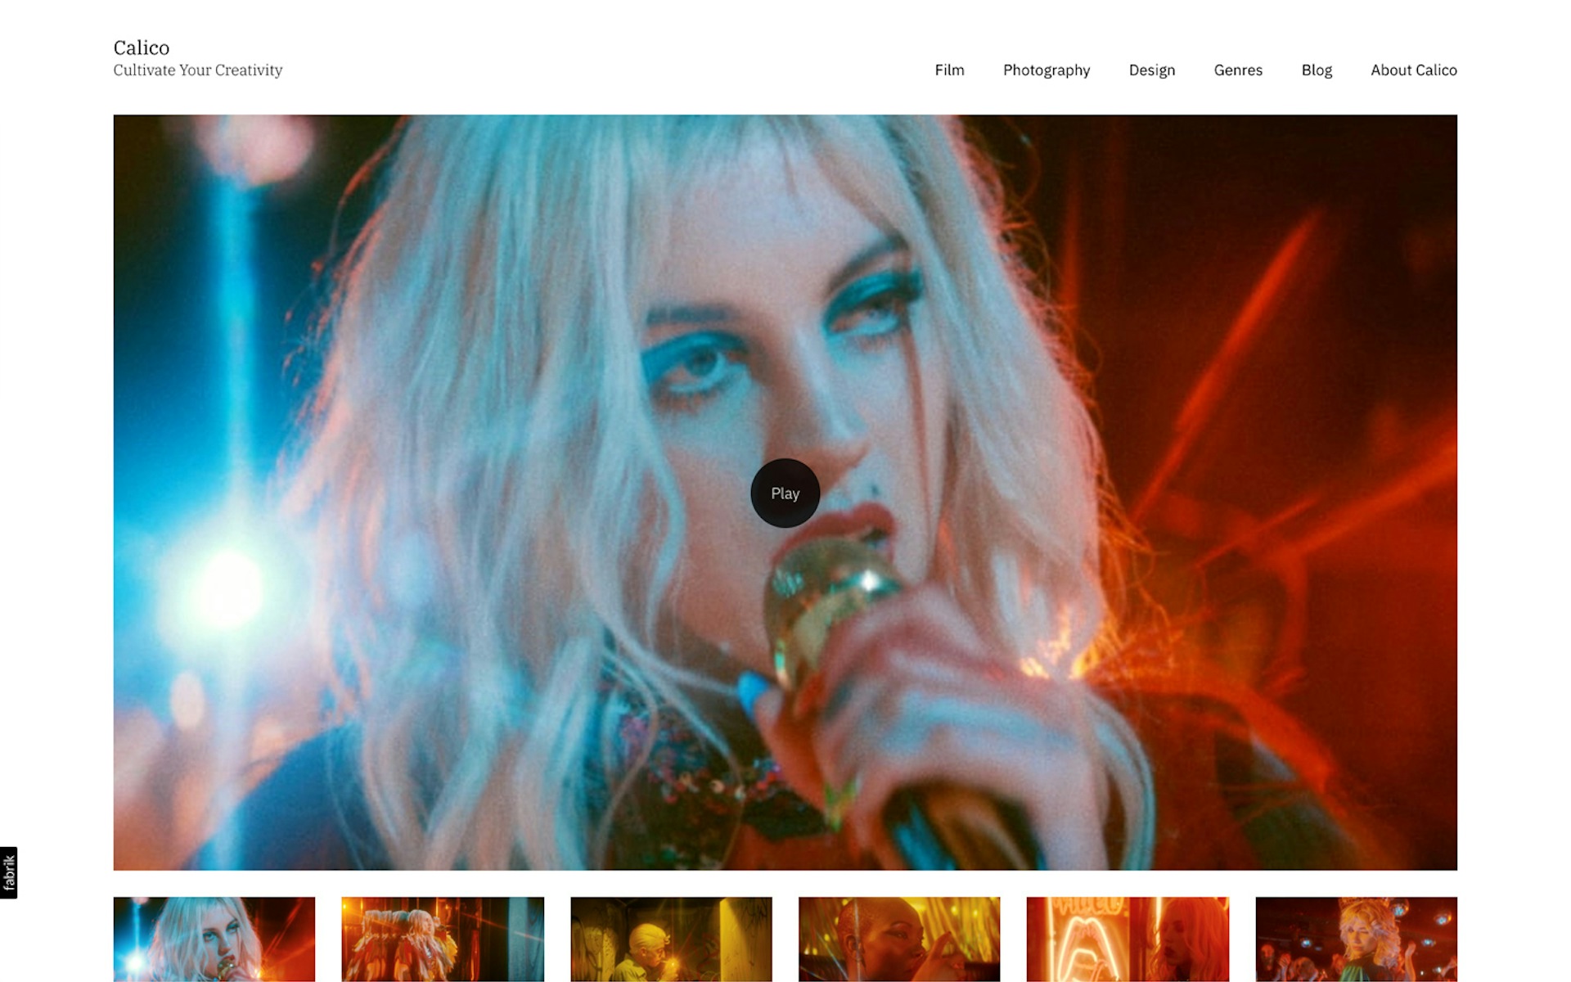This screenshot has width=1571, height=982.
Task: Click the Blog navigation link
Action: [x=1317, y=69]
